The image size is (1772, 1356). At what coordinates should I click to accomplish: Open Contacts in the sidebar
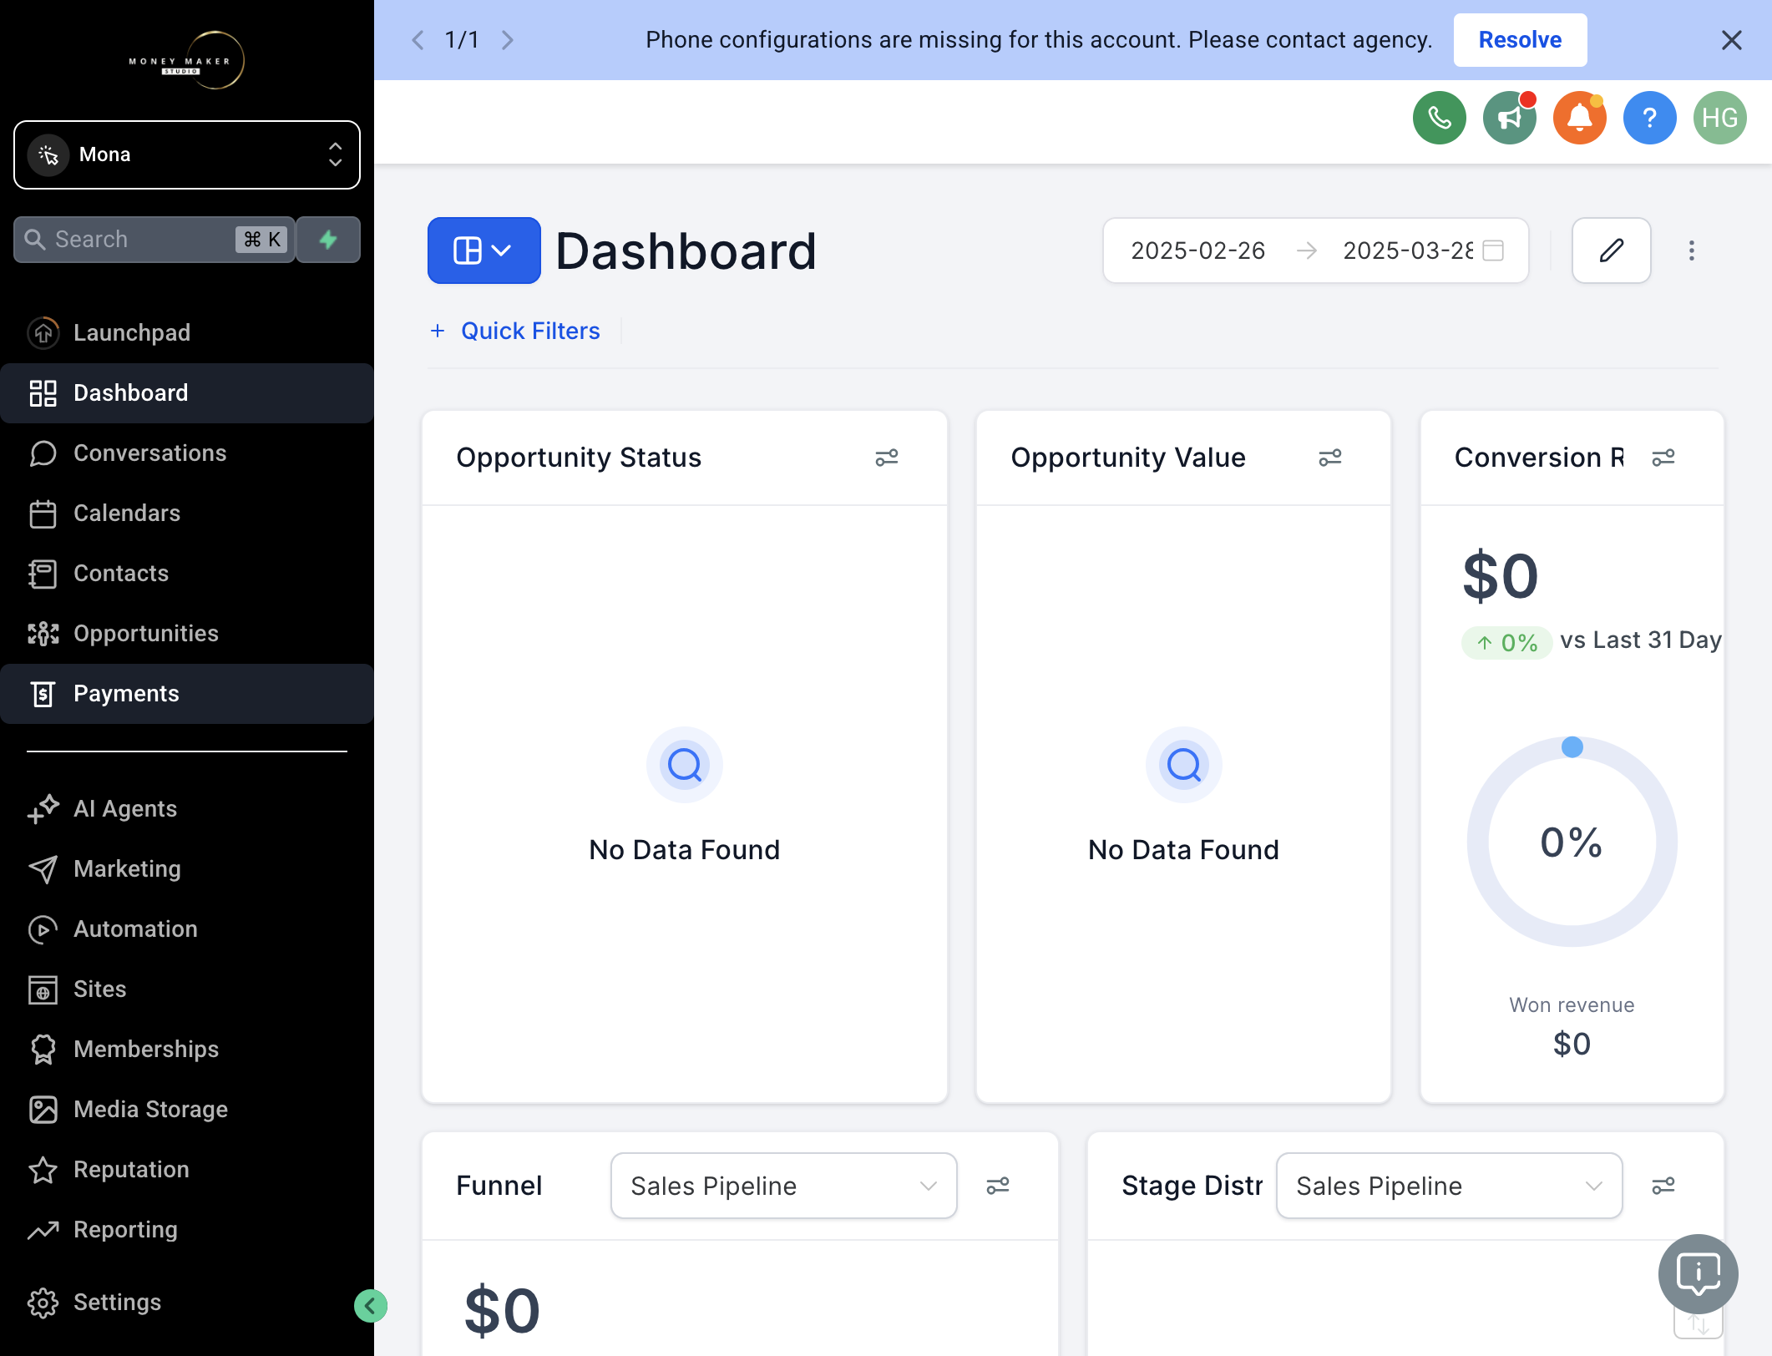(x=187, y=573)
